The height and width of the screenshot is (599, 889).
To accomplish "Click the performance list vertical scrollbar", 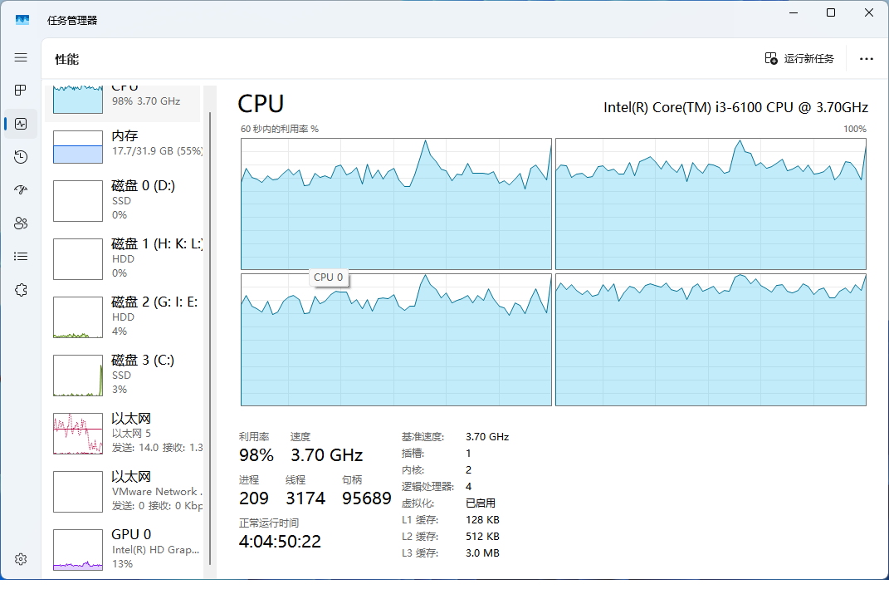I will 211,332.
